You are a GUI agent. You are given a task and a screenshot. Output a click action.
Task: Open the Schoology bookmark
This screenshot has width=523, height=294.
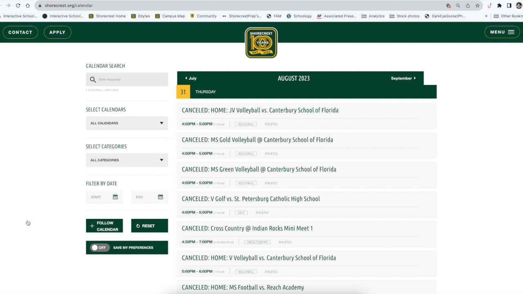[x=299, y=16]
